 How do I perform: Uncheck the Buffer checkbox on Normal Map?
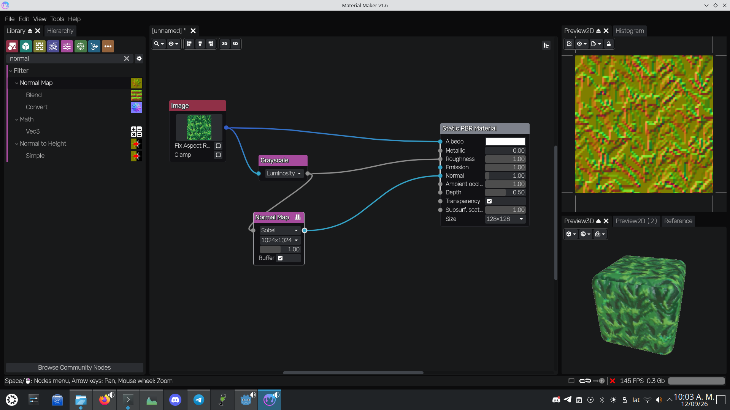click(280, 258)
